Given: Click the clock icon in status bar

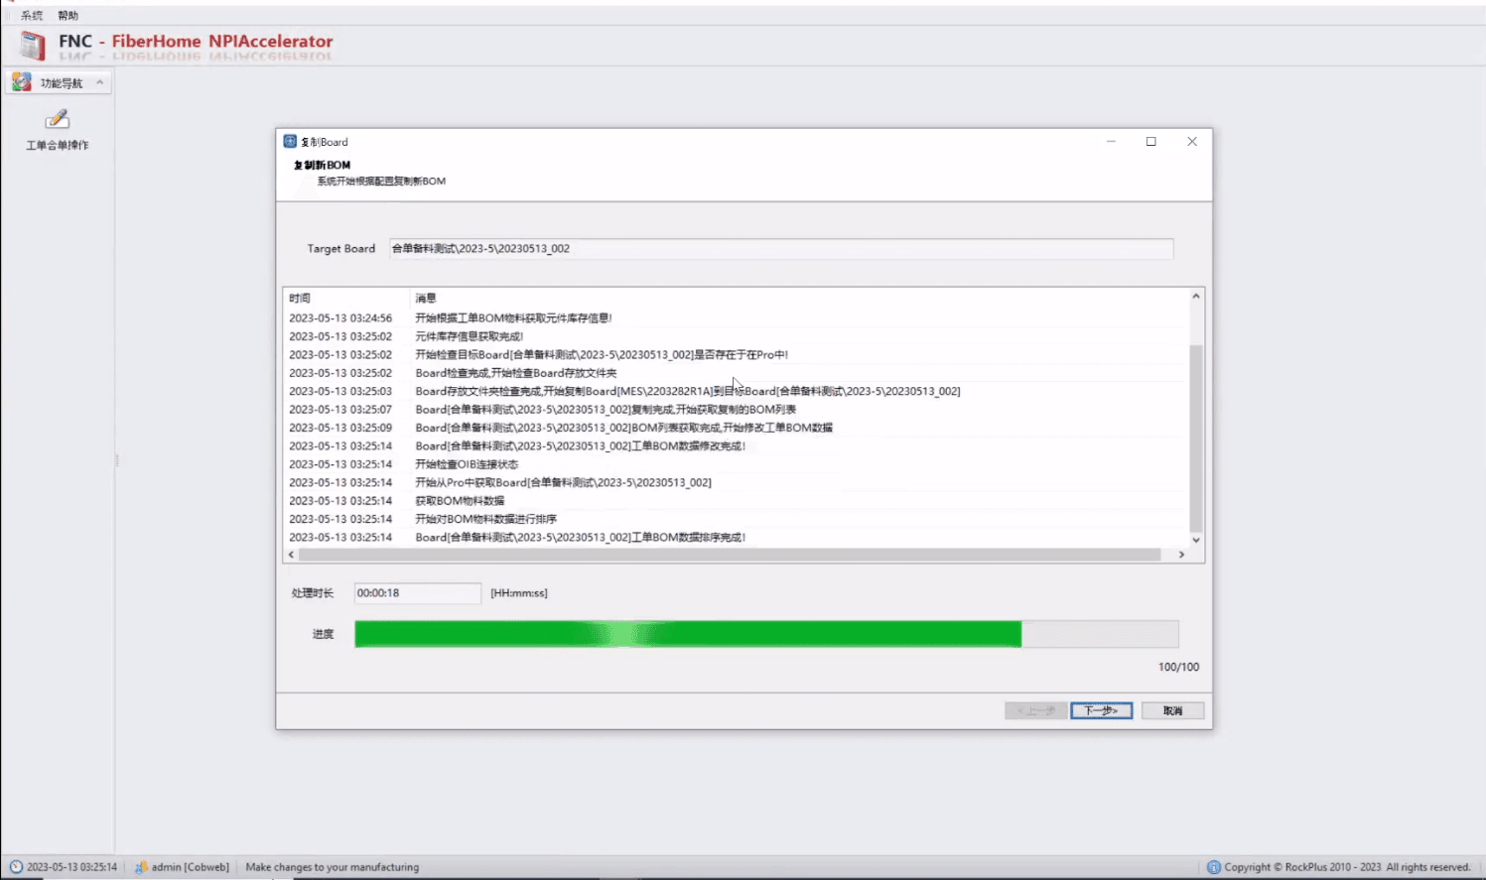Looking at the screenshot, I should click(x=16, y=867).
